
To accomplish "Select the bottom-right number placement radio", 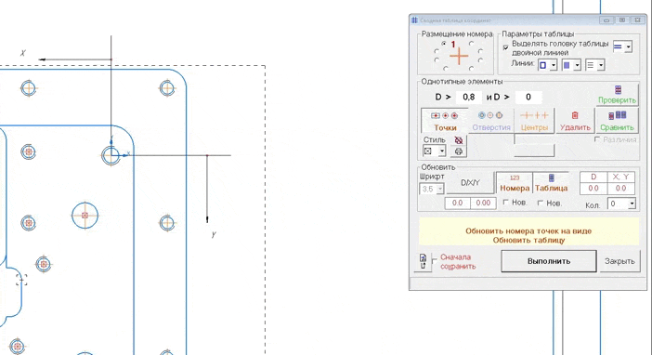I will [471, 68].
